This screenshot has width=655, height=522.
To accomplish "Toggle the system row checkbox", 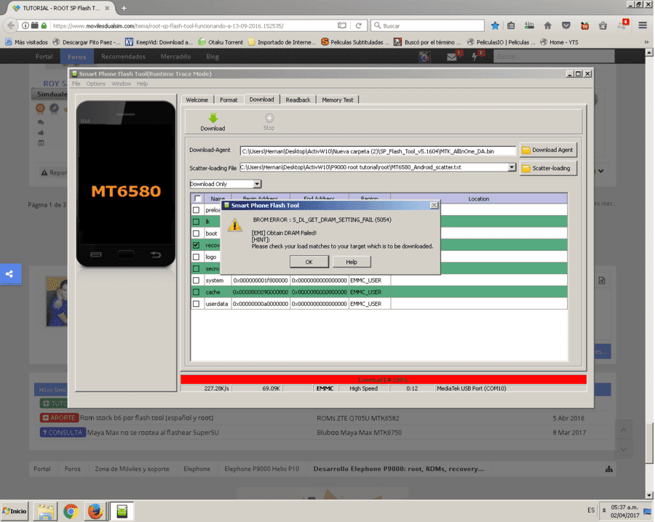I will 196,281.
